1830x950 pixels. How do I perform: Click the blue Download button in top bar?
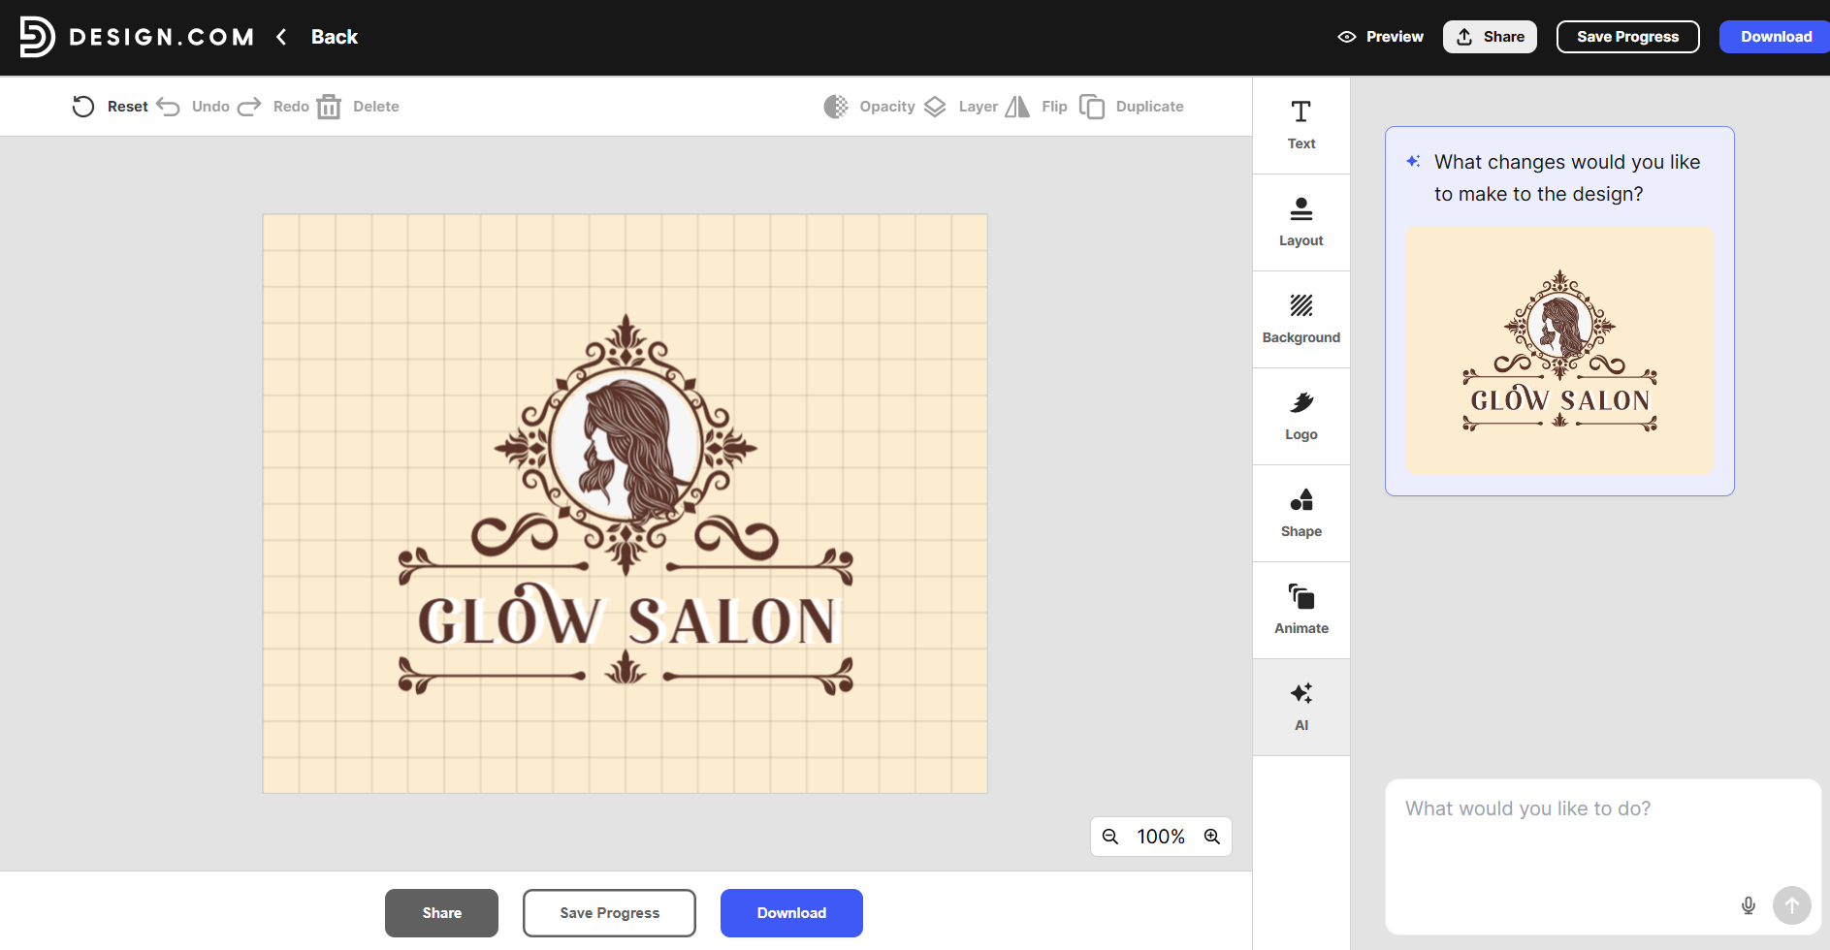[x=1775, y=37]
